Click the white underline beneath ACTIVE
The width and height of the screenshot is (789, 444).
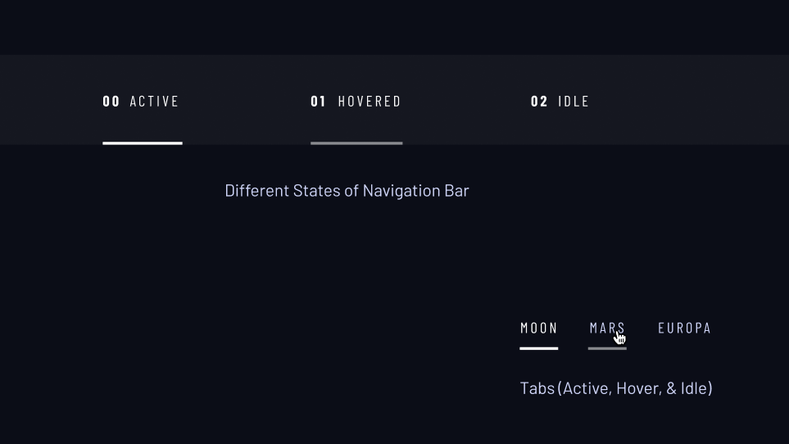(x=143, y=143)
